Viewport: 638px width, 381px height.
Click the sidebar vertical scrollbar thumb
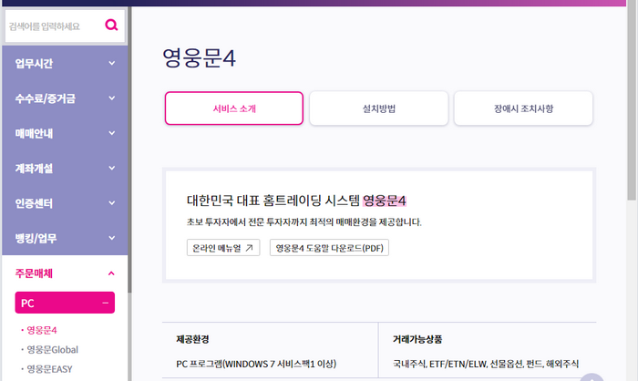pos(129,150)
